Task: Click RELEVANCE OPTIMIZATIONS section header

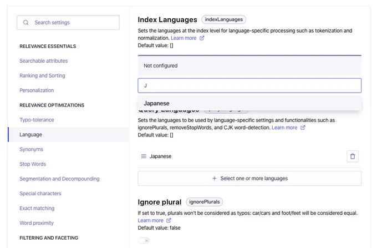Action: (x=52, y=105)
